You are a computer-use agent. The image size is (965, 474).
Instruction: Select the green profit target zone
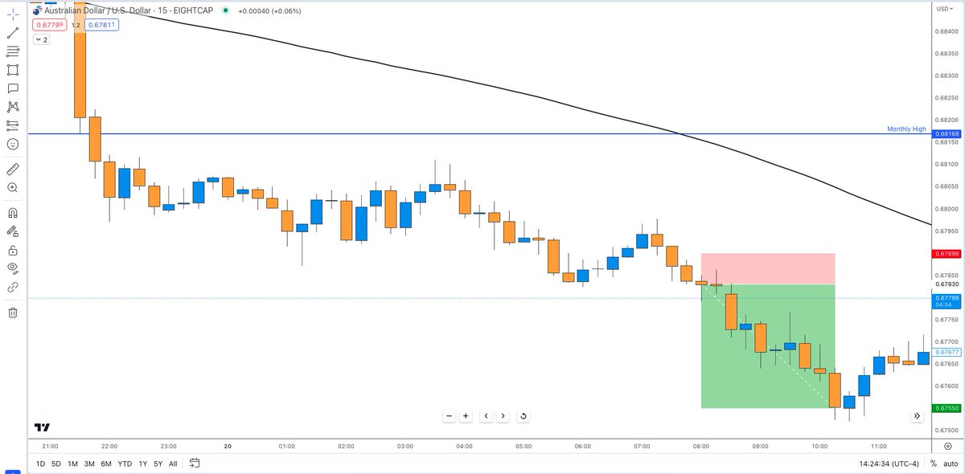point(768,346)
